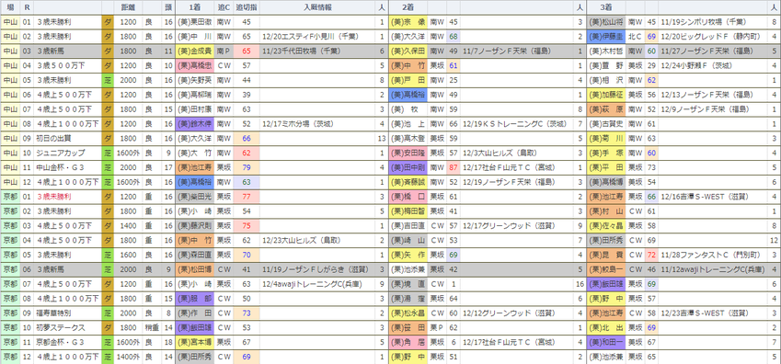Image resolution: width=781 pixels, height=364 pixels.
Task: Click the 11/23千代田牧場（千葉） cell
Action: pos(317,51)
